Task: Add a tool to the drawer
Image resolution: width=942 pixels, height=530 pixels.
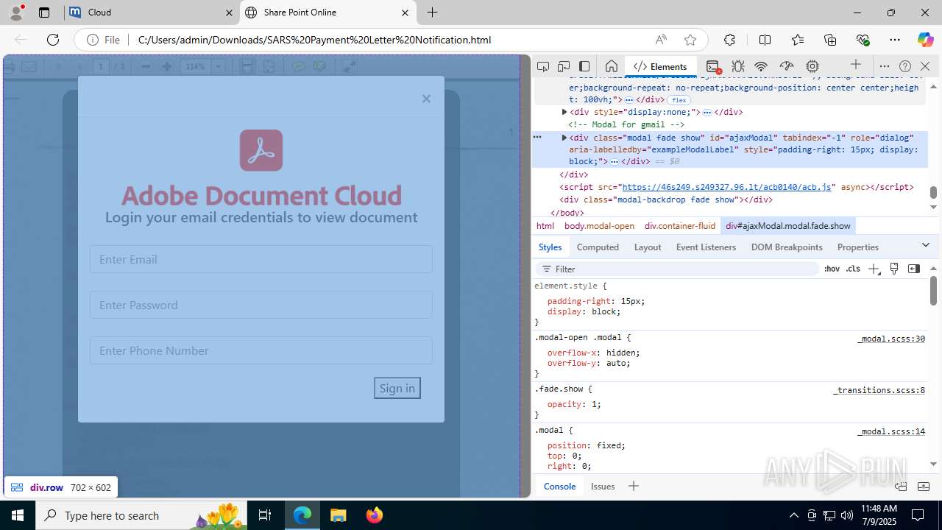Action: click(633, 486)
